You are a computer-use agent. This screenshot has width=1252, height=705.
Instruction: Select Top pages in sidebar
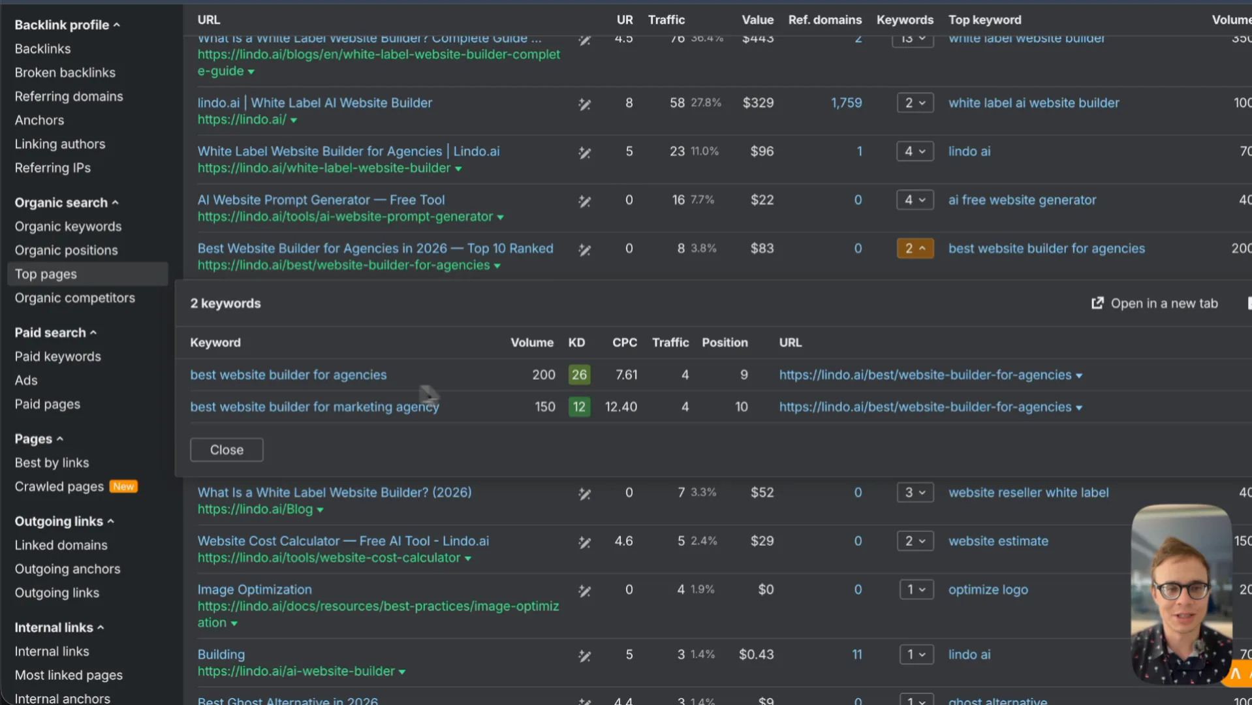pyautogui.click(x=87, y=274)
